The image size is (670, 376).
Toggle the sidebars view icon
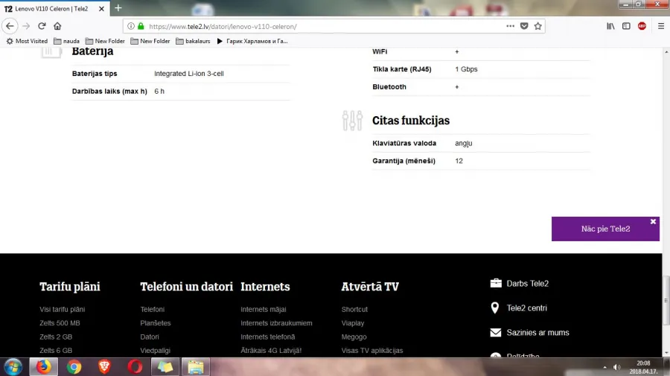(x=626, y=26)
